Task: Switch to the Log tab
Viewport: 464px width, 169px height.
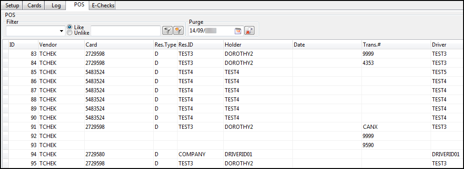Action: coord(56,5)
